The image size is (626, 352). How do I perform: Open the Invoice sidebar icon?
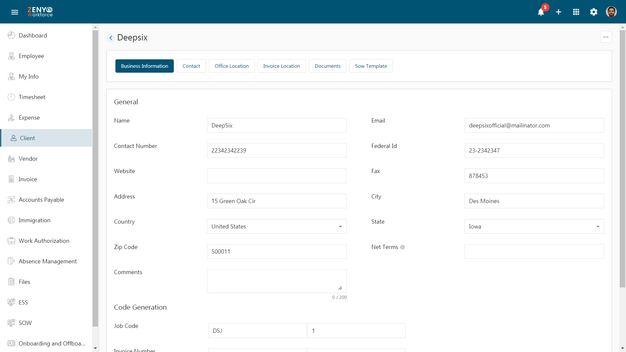pos(11,179)
